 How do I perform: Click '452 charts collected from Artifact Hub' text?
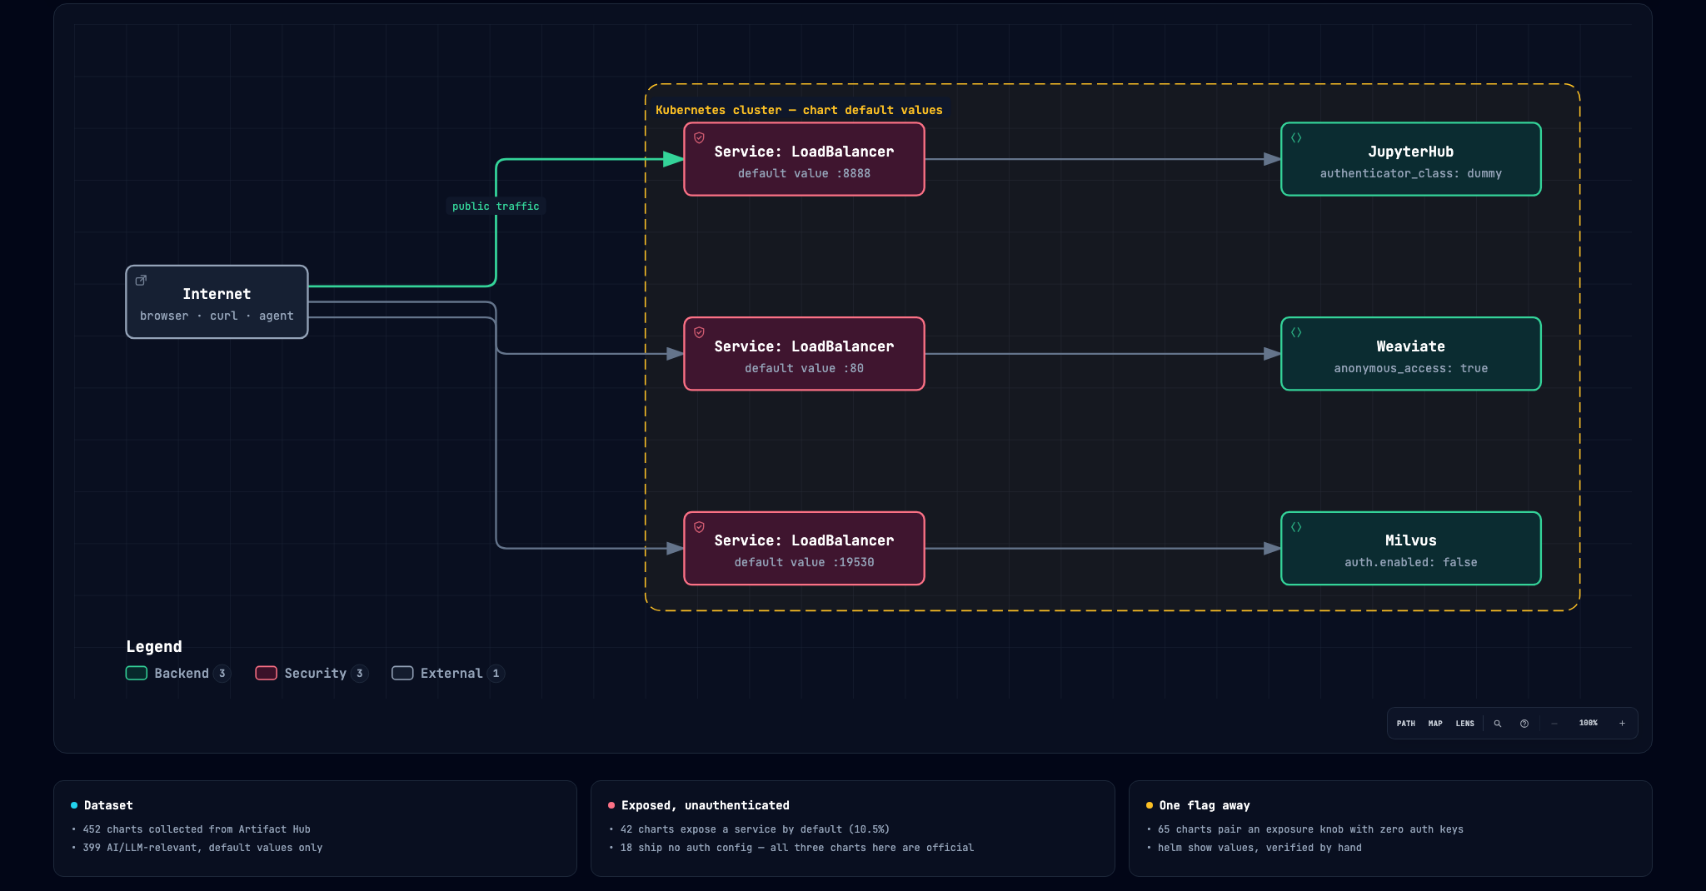[x=197, y=829]
